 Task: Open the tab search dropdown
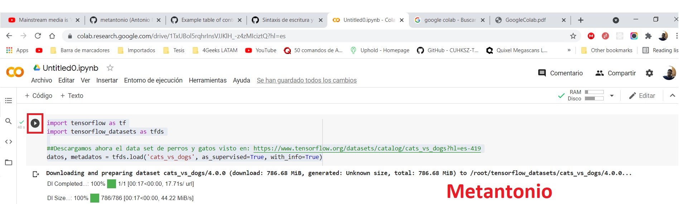point(616,20)
